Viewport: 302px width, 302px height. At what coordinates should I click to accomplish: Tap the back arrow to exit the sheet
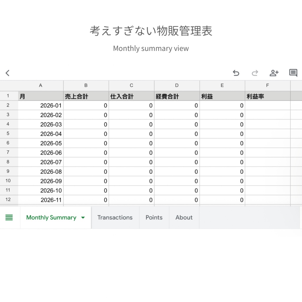pos(7,73)
